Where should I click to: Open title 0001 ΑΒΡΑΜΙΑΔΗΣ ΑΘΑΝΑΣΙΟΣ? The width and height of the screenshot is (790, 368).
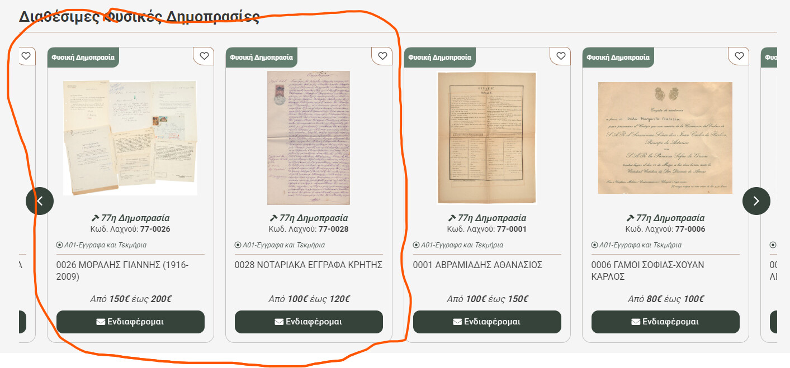(477, 265)
